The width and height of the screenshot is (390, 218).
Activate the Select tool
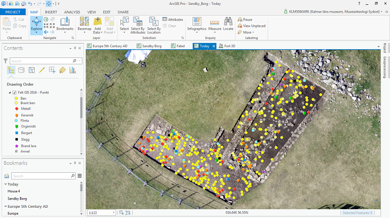(x=124, y=24)
